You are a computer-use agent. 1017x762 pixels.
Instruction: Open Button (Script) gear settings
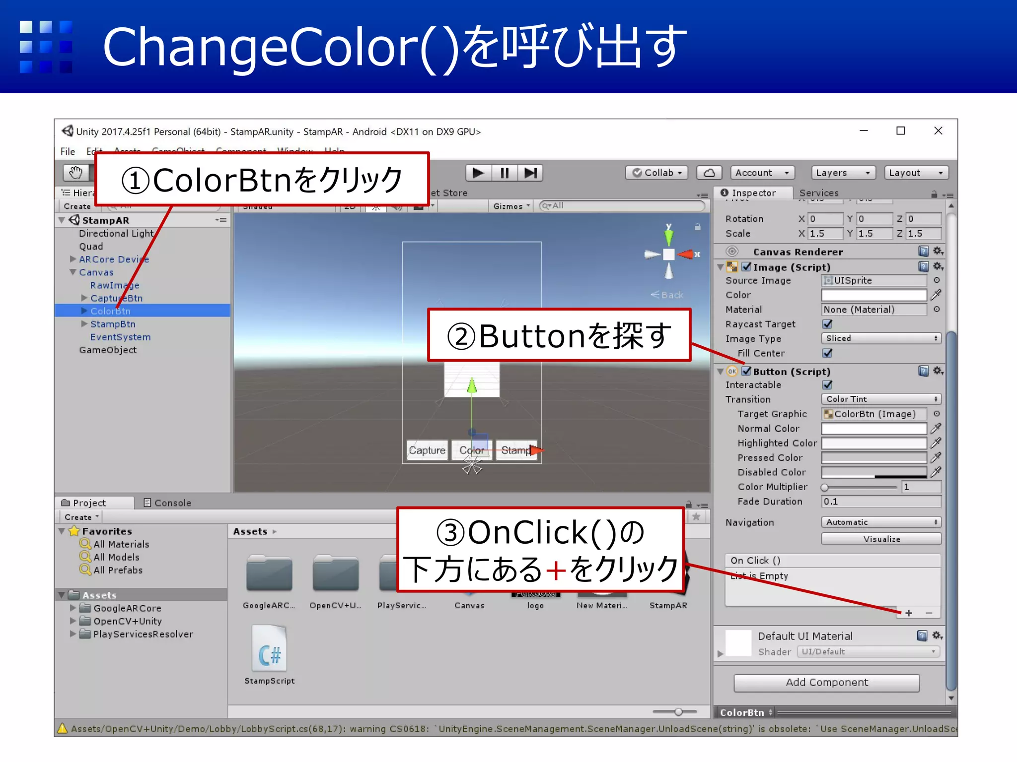[x=938, y=371]
